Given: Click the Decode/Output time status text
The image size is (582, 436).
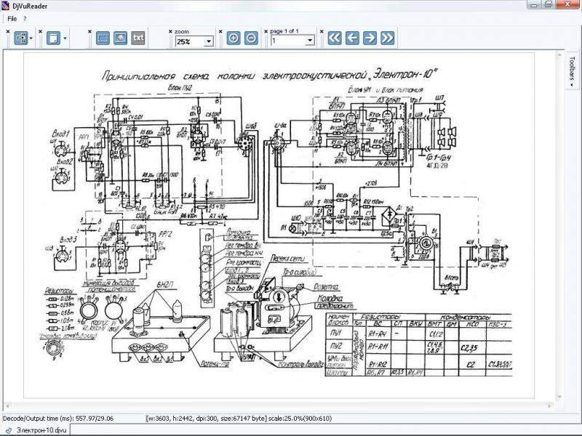Looking at the screenshot, I should [x=58, y=419].
